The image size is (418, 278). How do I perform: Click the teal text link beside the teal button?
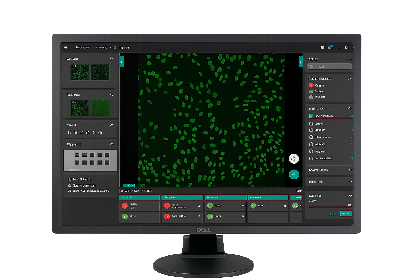pyautogui.click(x=333, y=214)
